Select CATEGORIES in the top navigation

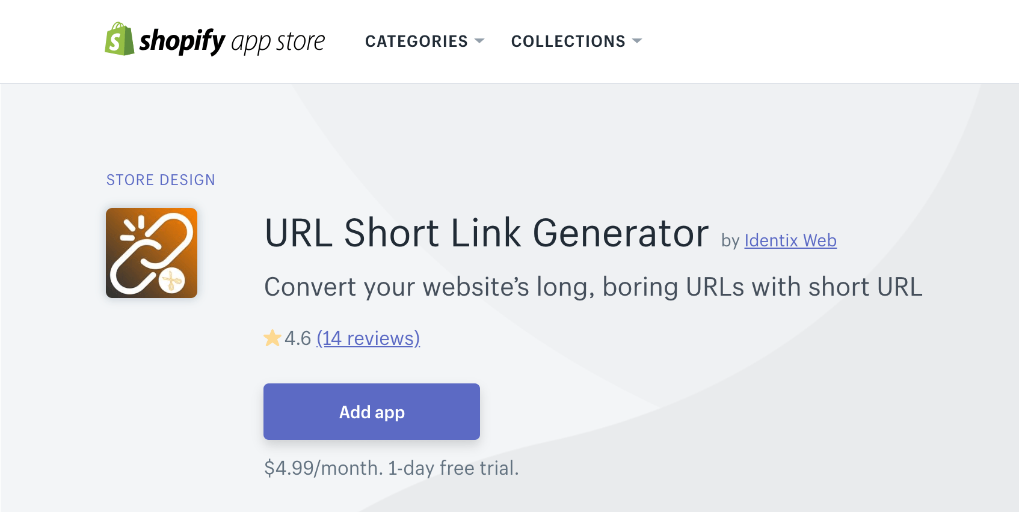(x=416, y=41)
